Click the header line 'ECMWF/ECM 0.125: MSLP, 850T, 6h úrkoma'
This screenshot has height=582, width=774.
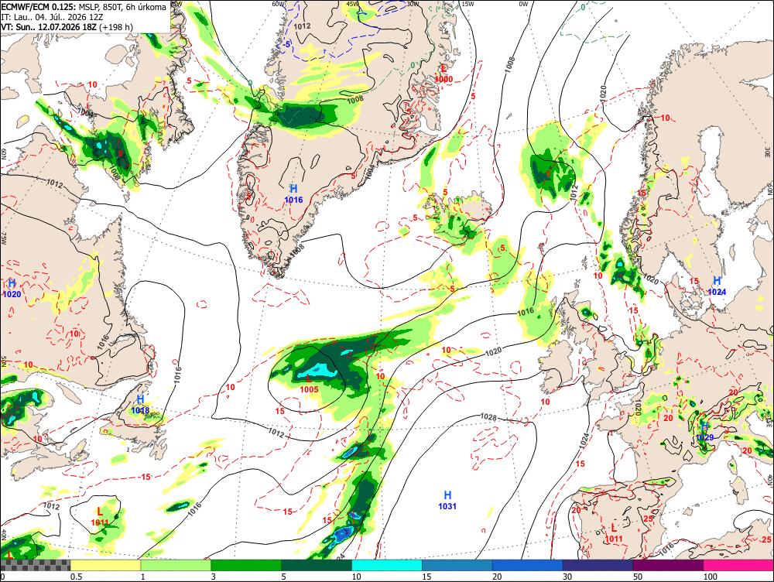pyautogui.click(x=84, y=7)
